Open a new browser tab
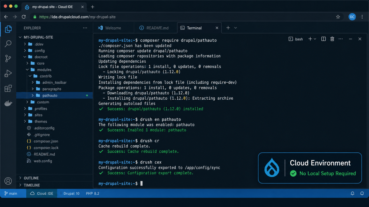369x207 pixels. tap(93, 7)
